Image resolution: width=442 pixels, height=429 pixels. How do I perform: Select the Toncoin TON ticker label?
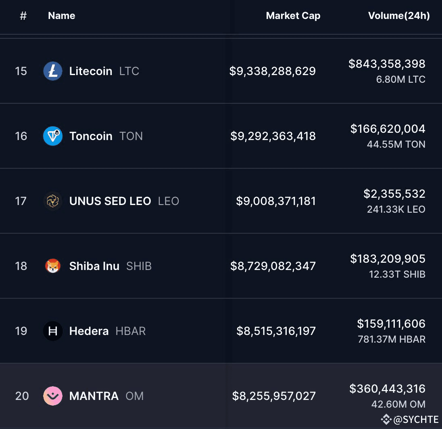point(131,136)
